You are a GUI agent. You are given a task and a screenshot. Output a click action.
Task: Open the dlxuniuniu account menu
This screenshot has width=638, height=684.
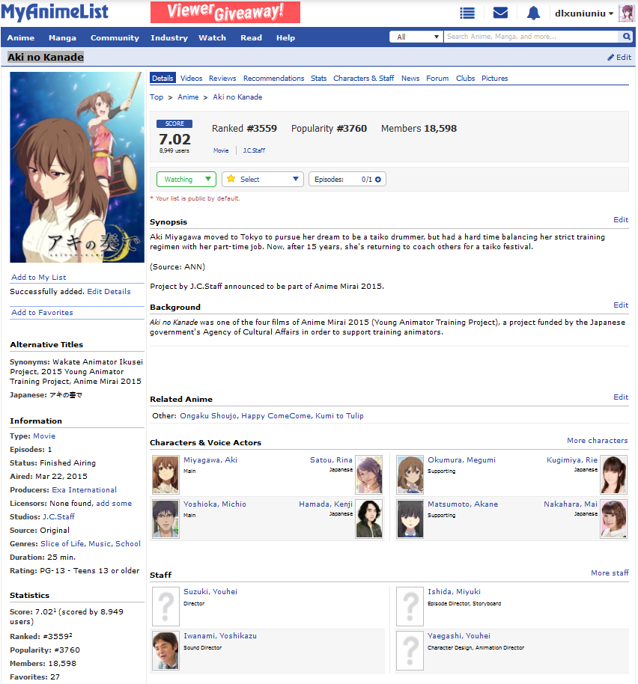pos(583,13)
